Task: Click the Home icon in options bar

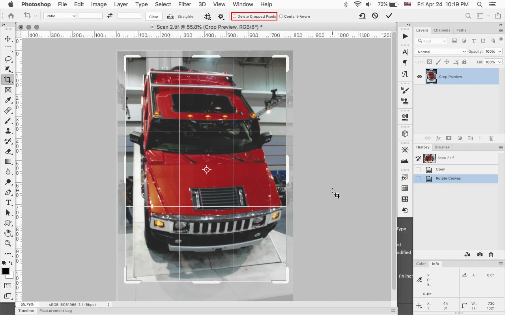Action: 11,16
